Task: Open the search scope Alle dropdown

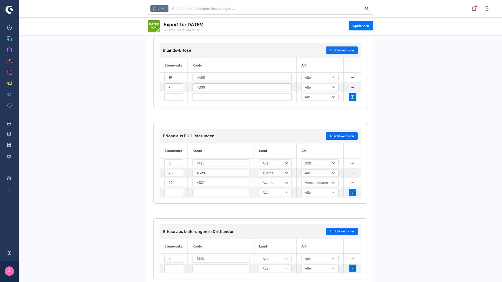Action: point(159,9)
